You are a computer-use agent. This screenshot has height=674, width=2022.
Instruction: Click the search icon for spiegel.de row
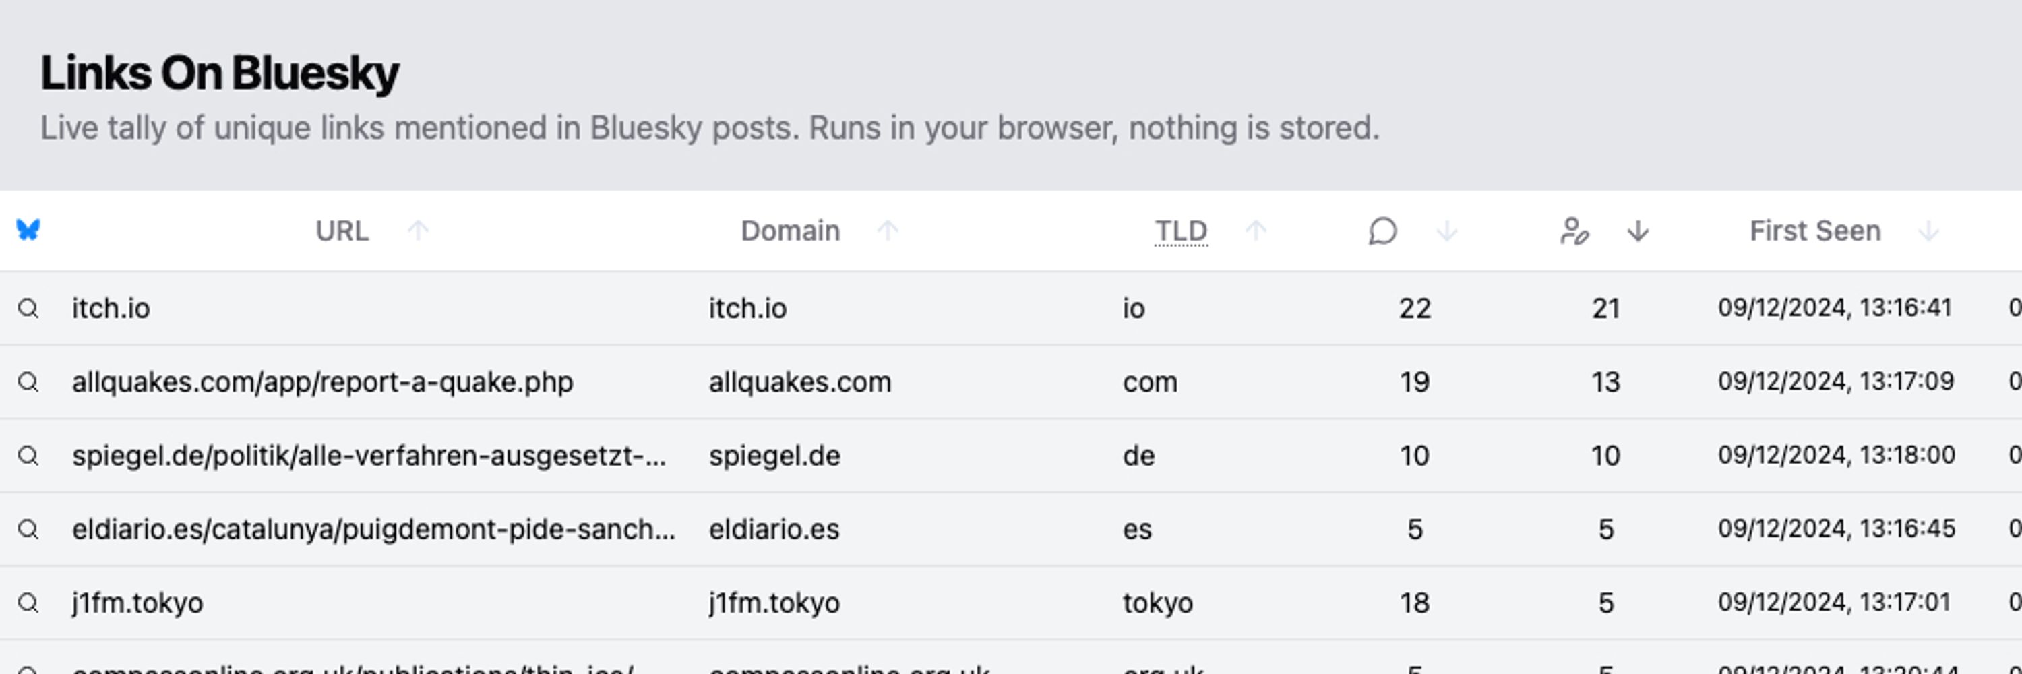click(28, 455)
